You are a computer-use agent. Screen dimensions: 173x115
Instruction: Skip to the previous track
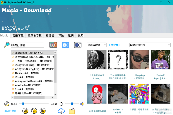click(x=25, y=111)
